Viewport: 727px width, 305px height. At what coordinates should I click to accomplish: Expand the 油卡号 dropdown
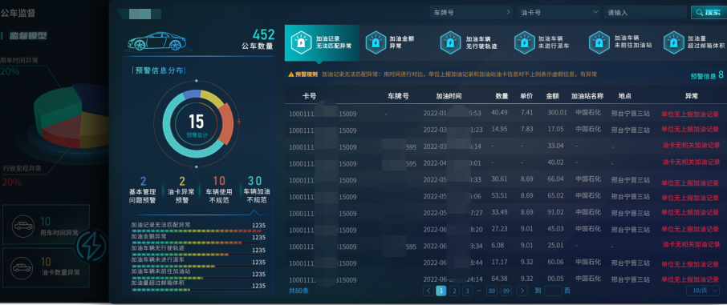558,13
